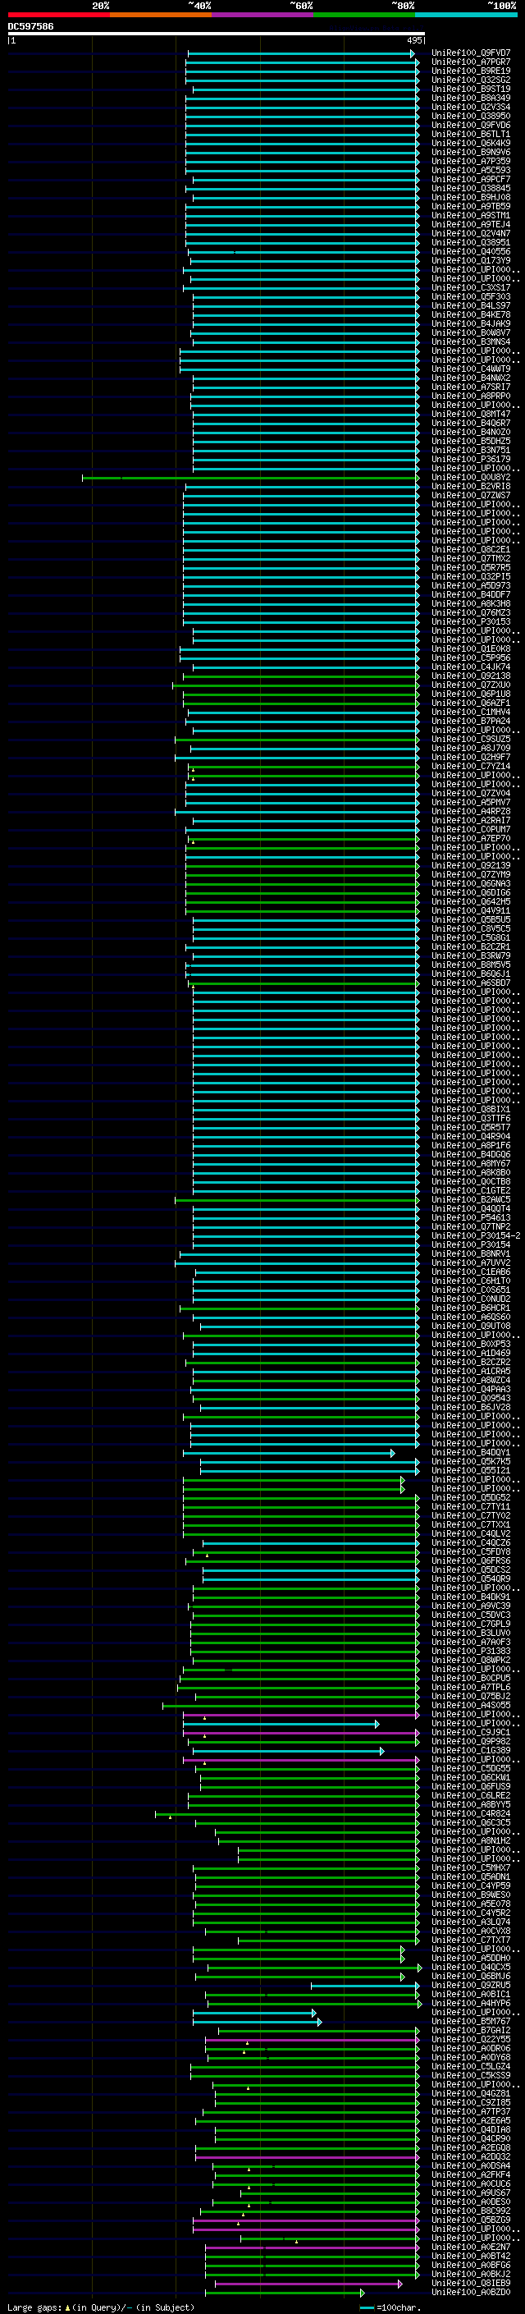
Task: Select hit UniRef100_Q8IEB9
Action: 470,2284
